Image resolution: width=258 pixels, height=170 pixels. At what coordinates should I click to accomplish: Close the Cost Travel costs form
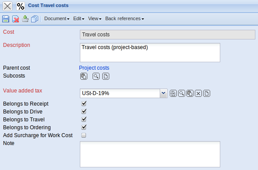point(7,7)
